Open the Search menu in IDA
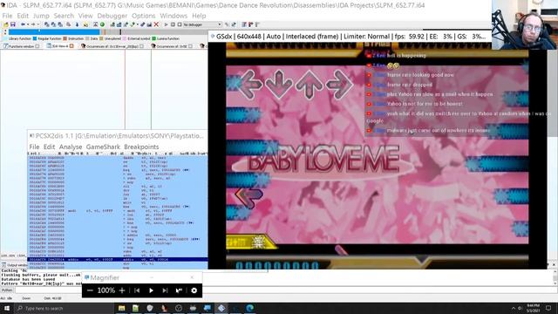Viewport: 558px width, 314px height. tap(64, 16)
